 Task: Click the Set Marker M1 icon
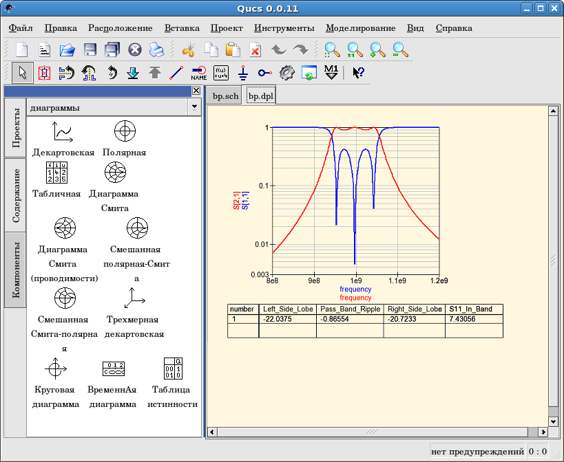pos(331,71)
